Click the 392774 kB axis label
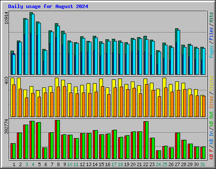 click(x=6, y=126)
